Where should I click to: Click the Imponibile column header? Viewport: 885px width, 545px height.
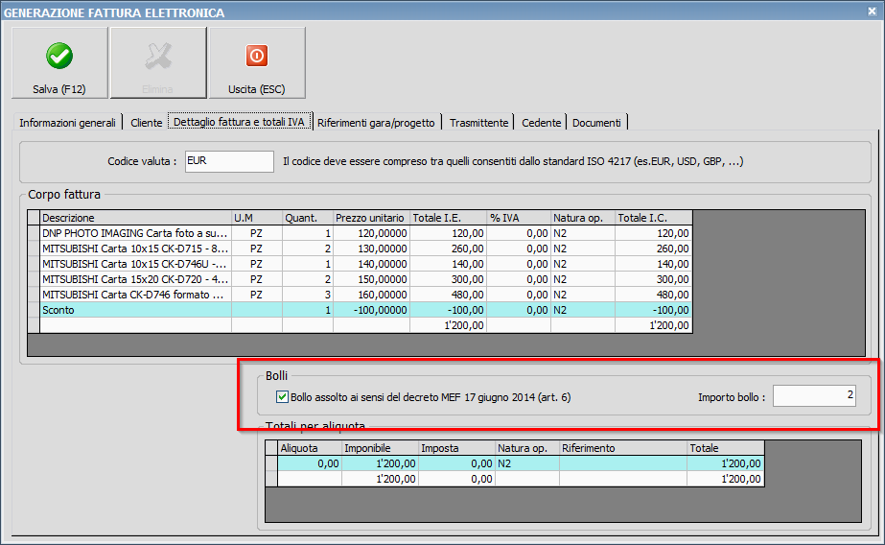[380, 448]
